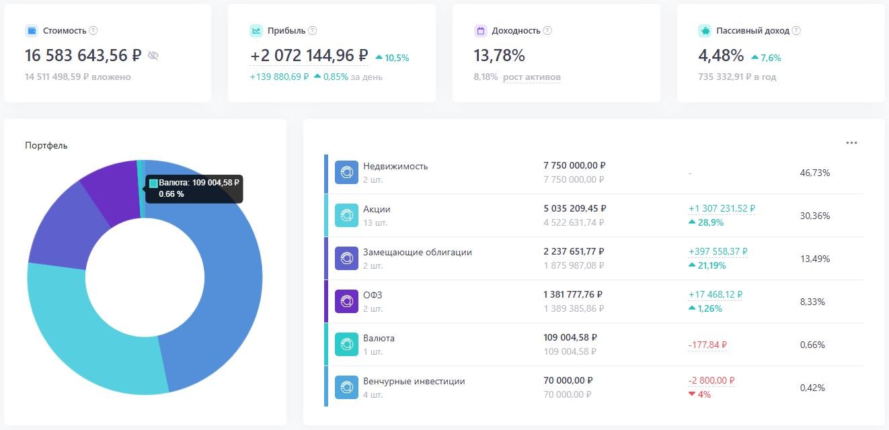Open the help tooltip next to Доходность
This screenshot has width=889, height=430.
[x=547, y=30]
